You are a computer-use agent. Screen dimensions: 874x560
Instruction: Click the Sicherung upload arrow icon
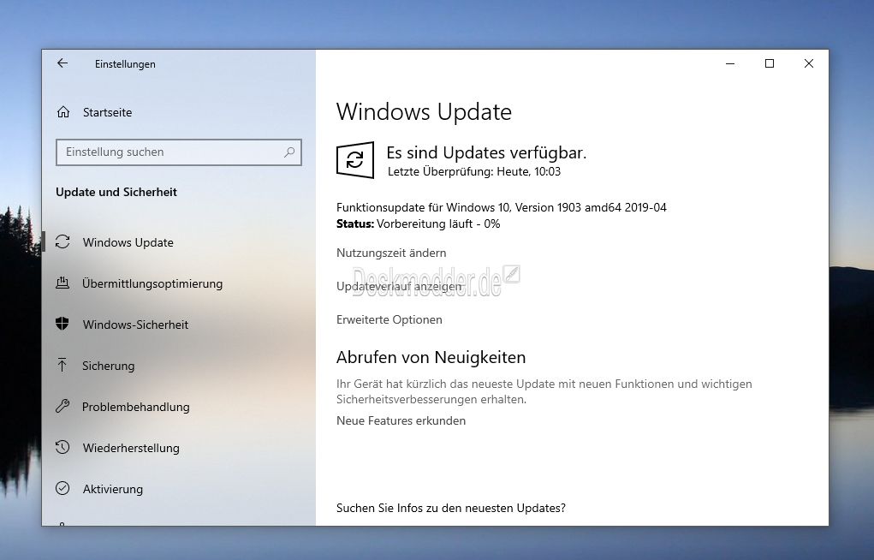(x=62, y=365)
